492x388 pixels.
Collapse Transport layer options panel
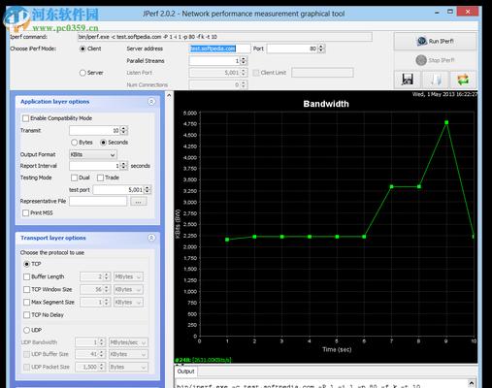pyautogui.click(x=151, y=238)
